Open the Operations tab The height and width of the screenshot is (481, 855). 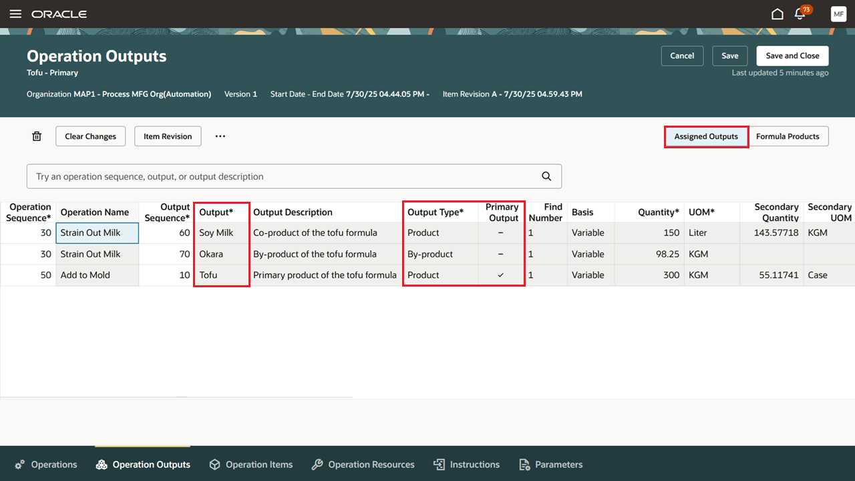pos(46,464)
